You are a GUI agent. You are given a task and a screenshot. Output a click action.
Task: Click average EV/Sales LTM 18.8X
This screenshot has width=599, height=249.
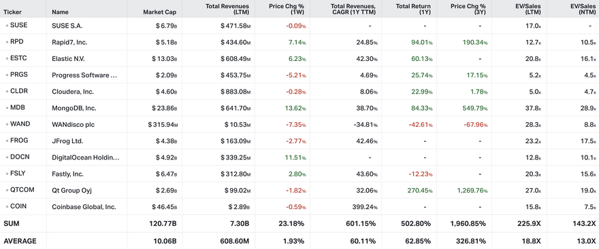coord(532,241)
